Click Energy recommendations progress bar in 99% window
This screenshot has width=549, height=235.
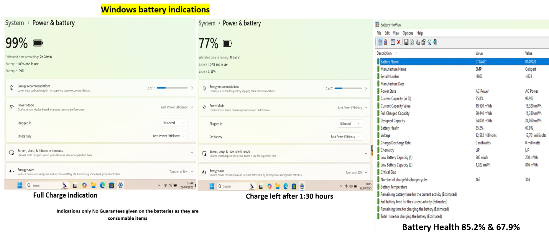tap(172, 88)
